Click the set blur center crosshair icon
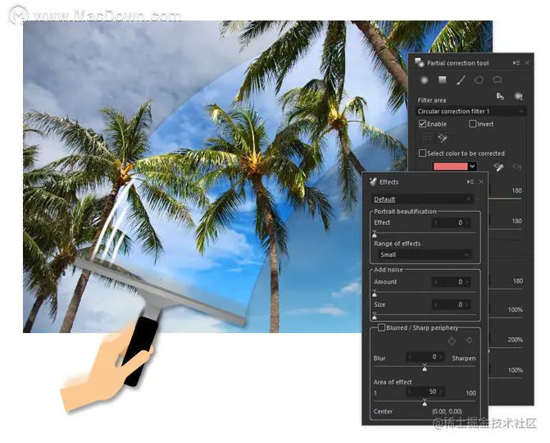The width and height of the screenshot is (550, 443). [452, 340]
